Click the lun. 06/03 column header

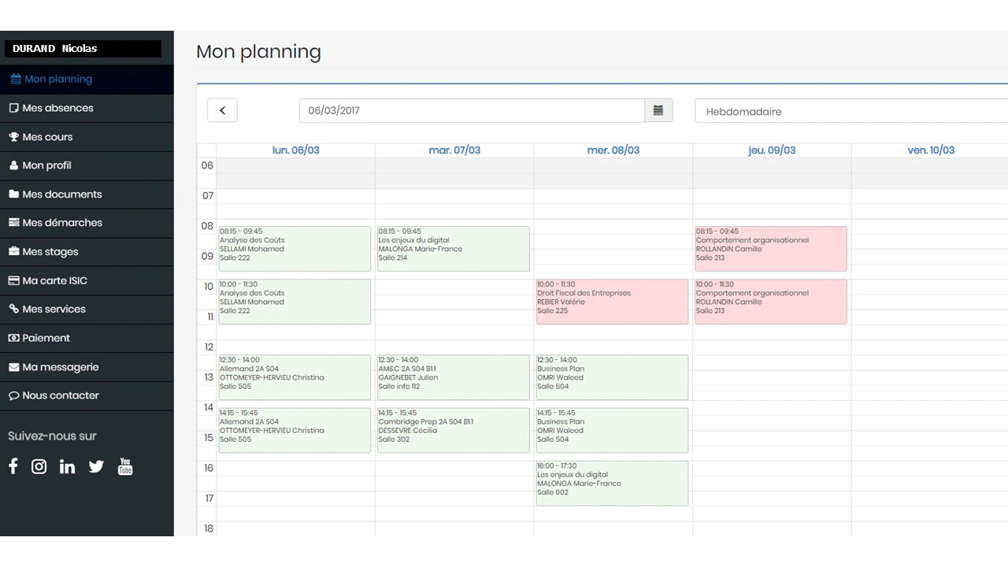click(x=296, y=150)
